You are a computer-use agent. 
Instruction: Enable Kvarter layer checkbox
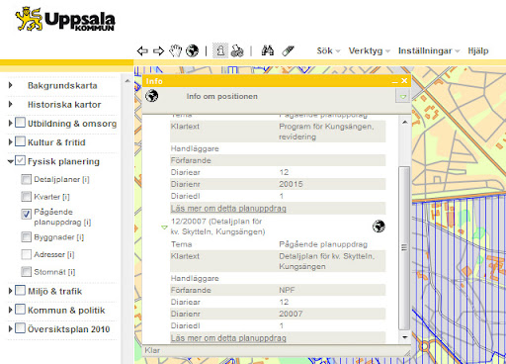coord(26,197)
